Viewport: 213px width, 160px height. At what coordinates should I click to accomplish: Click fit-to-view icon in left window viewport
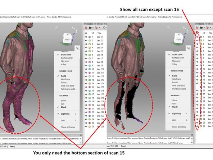click(57, 28)
